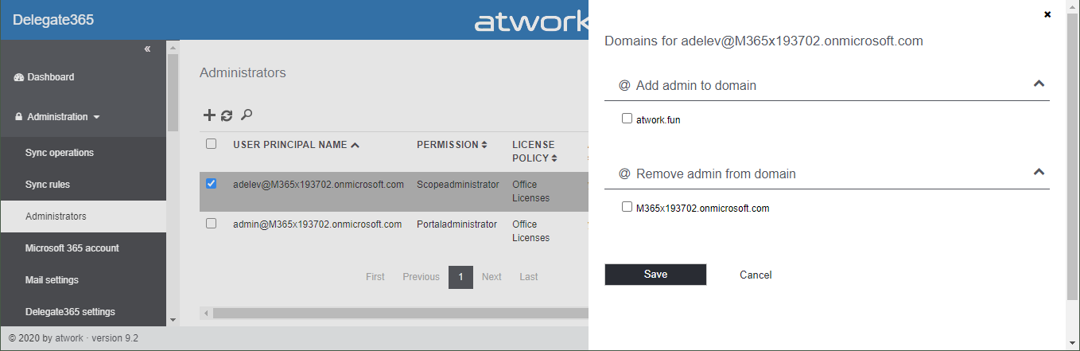
Task: Collapse the Remove admin from domain section
Action: pos(1038,172)
